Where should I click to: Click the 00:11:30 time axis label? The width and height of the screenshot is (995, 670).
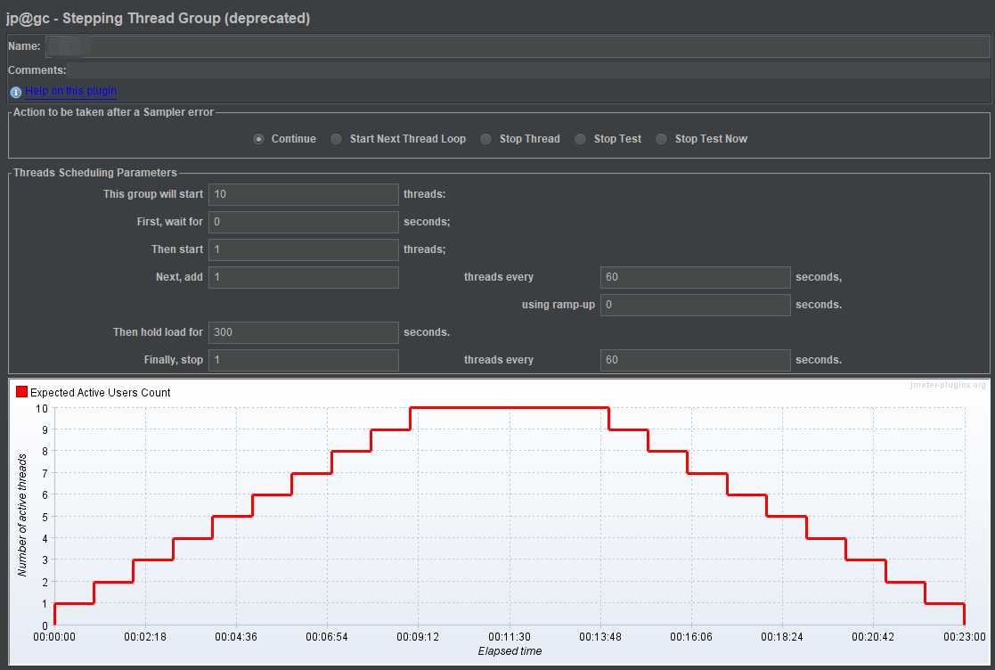tap(509, 636)
